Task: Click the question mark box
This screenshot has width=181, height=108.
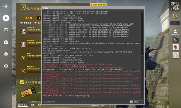Action: click(x=175, y=23)
